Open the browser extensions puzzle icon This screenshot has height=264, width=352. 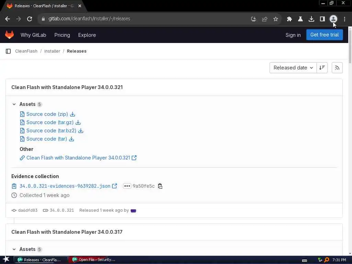tap(289, 19)
